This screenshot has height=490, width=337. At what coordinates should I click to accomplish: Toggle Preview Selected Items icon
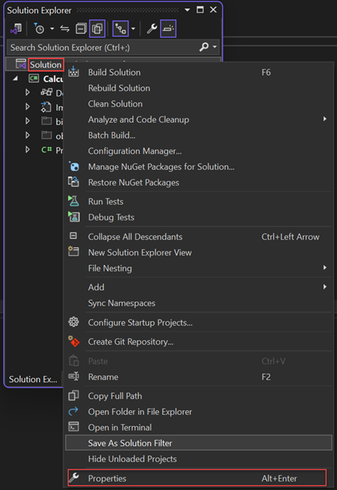168,28
